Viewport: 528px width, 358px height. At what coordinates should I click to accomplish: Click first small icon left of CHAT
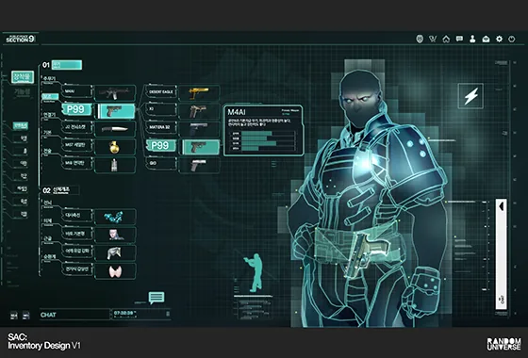tap(14, 316)
